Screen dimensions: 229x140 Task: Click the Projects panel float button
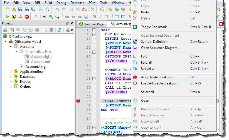click(x=67, y=24)
